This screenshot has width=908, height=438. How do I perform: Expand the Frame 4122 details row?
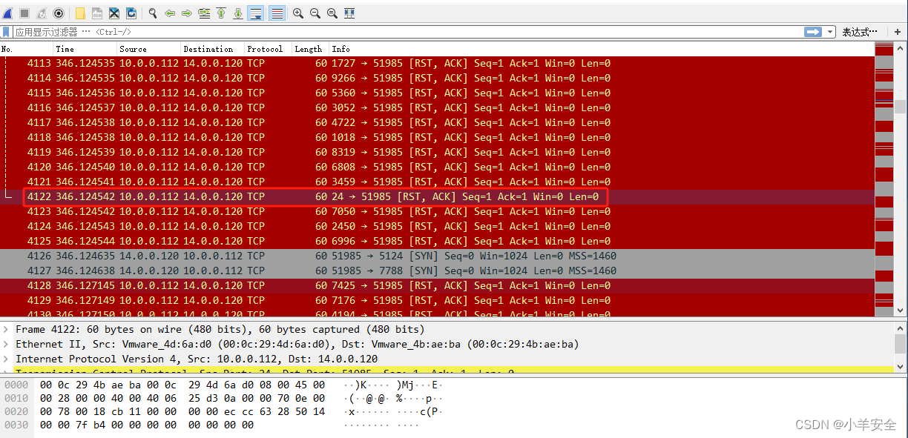click(x=7, y=328)
